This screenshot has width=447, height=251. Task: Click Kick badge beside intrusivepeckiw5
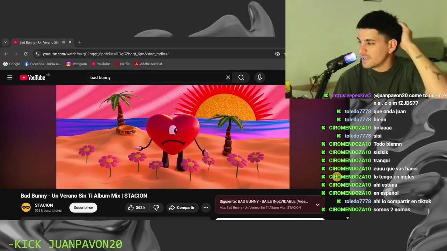click(x=326, y=96)
